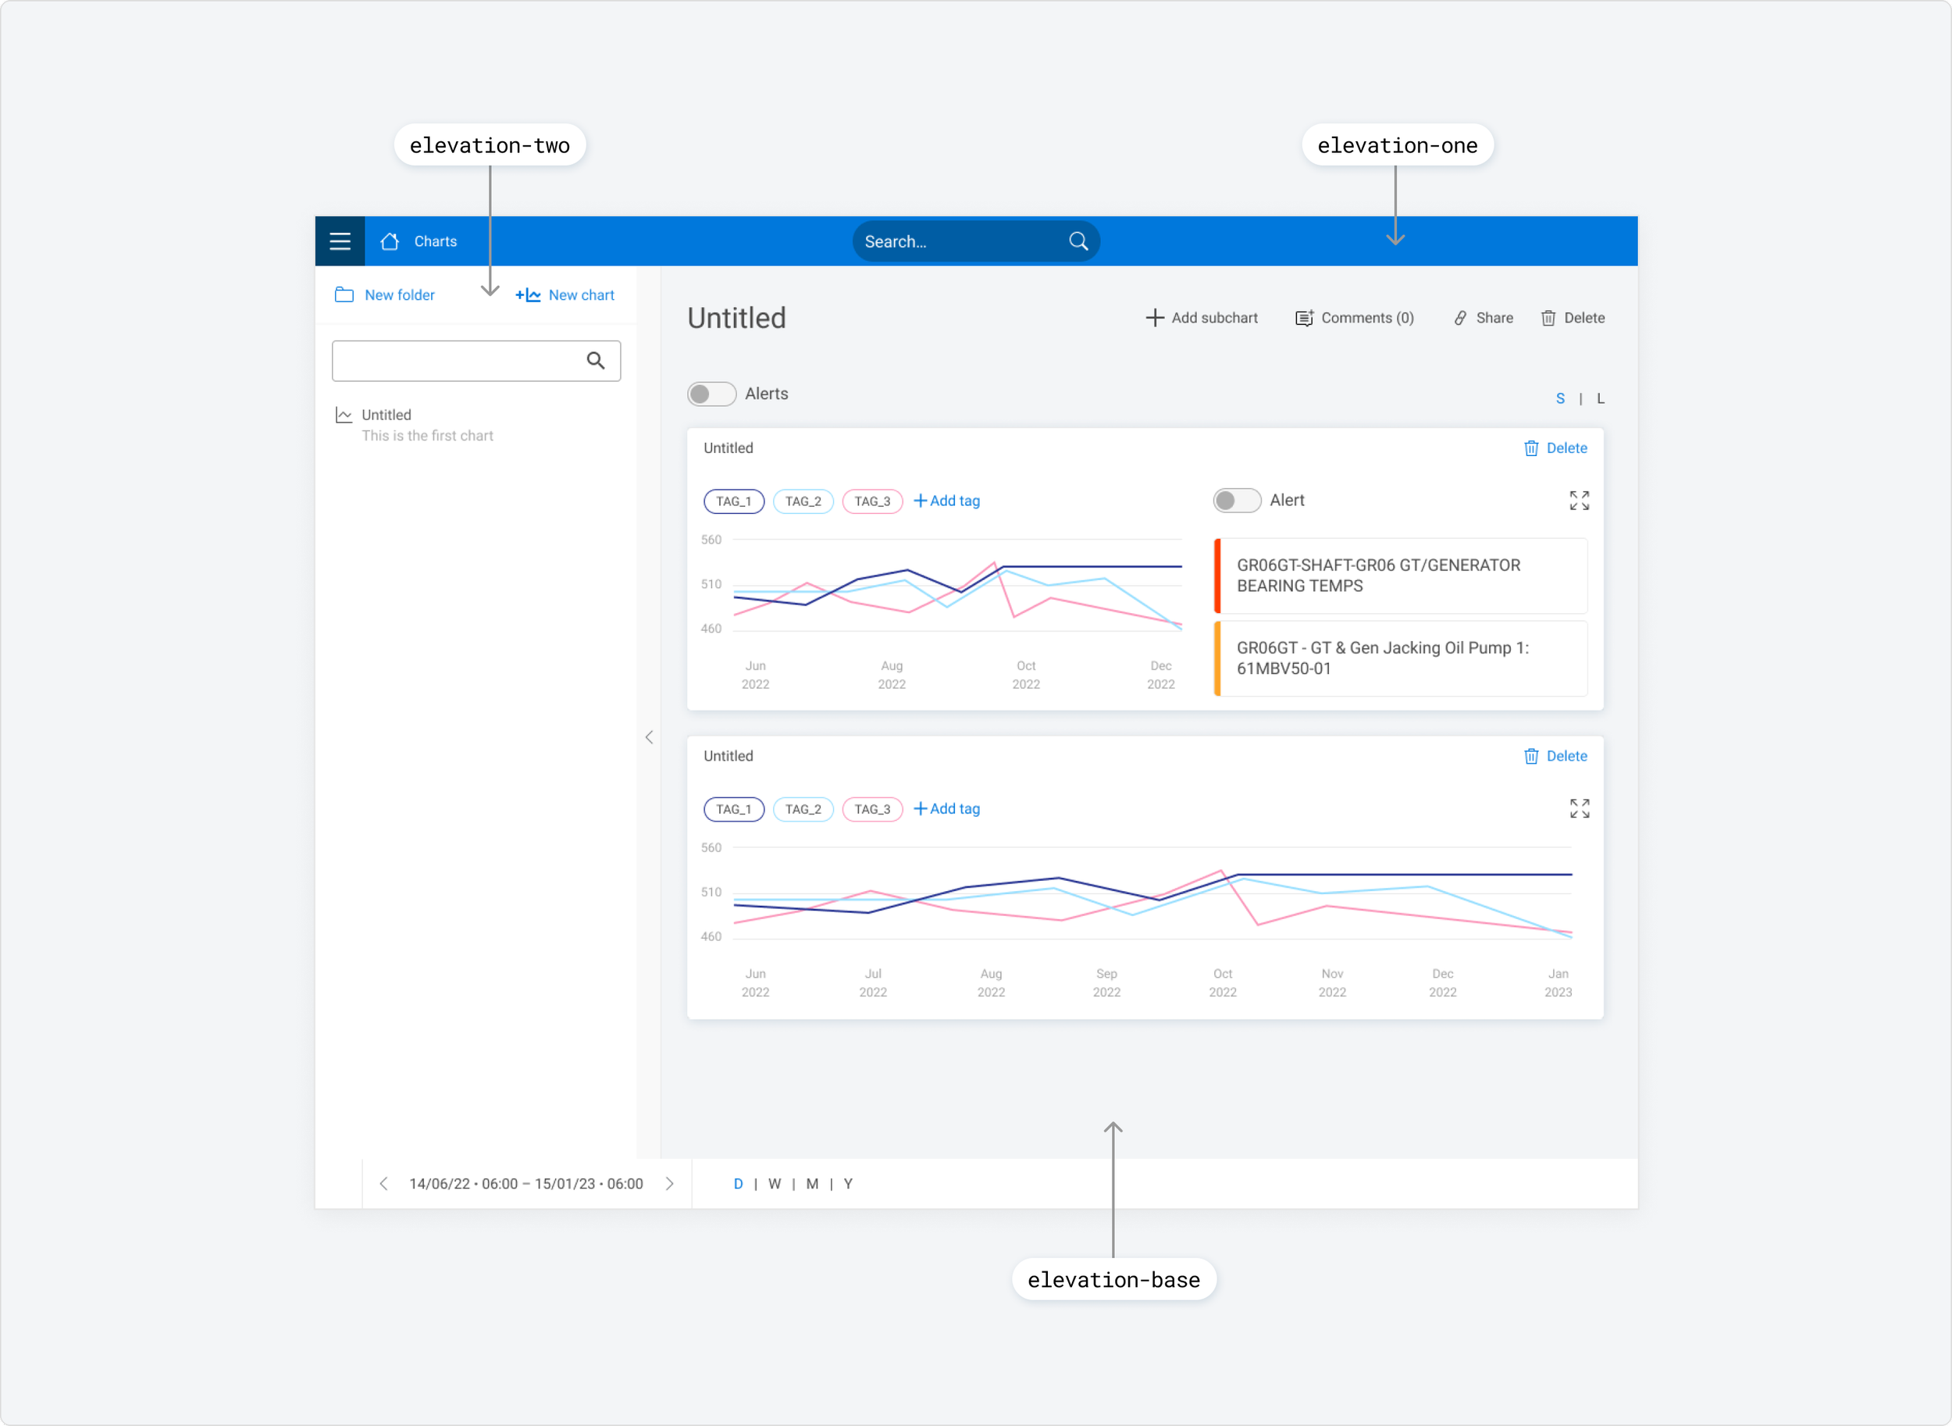Enable the Alert toggle in first subchart
Screen dimensions: 1952x1426
coord(1236,501)
